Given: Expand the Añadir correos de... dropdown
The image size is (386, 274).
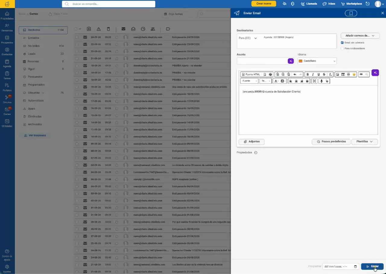Looking at the screenshot, I should pyautogui.click(x=360, y=36).
